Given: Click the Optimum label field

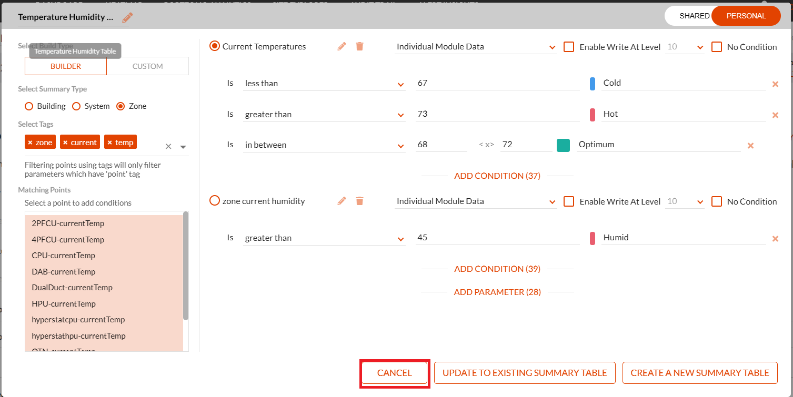Looking at the screenshot, I should tap(659, 145).
